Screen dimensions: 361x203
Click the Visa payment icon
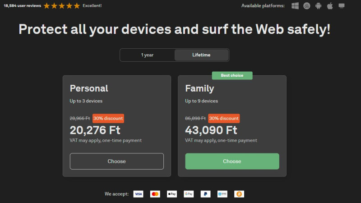[139, 194]
